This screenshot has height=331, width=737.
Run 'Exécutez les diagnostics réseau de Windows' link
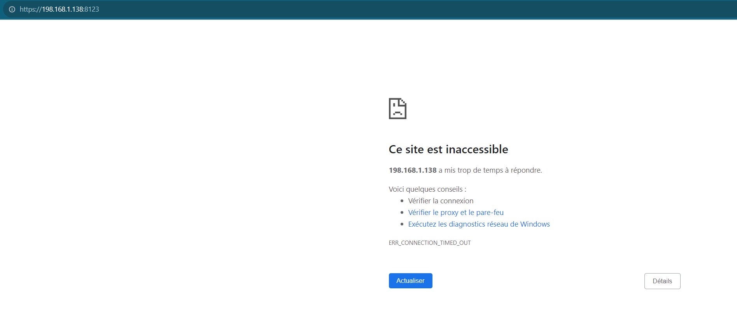(479, 224)
